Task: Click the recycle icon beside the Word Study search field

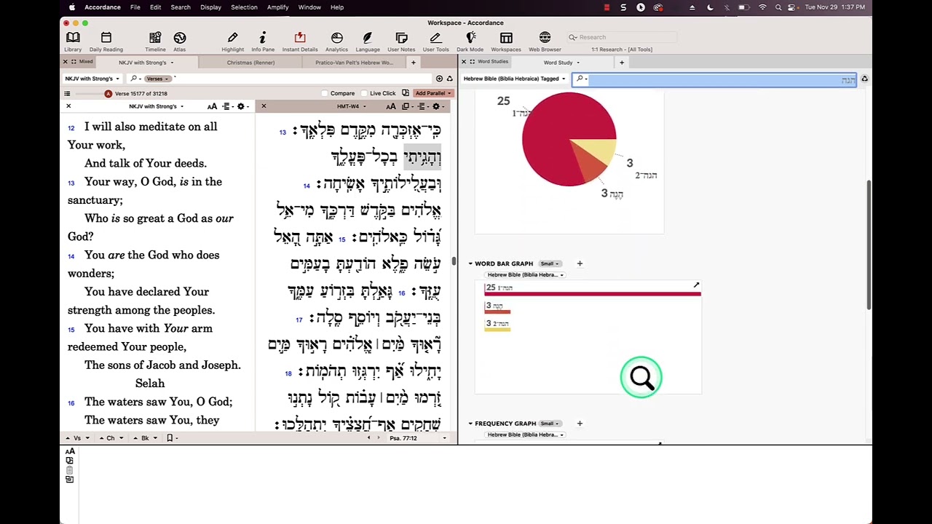Action: click(864, 79)
